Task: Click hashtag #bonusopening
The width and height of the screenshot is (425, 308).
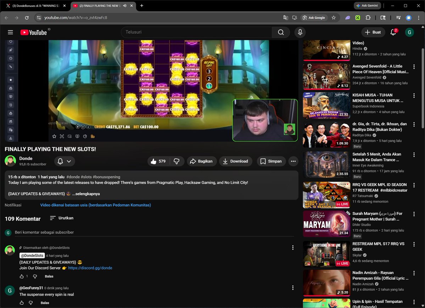Action: [x=106, y=177]
